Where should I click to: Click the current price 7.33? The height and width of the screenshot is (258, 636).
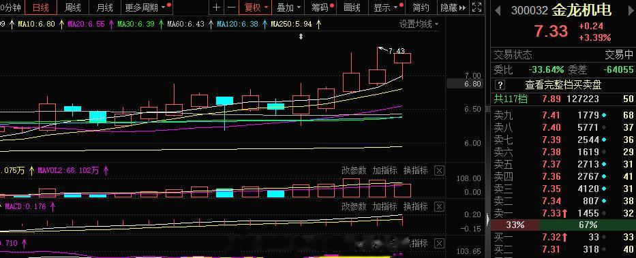click(x=551, y=31)
